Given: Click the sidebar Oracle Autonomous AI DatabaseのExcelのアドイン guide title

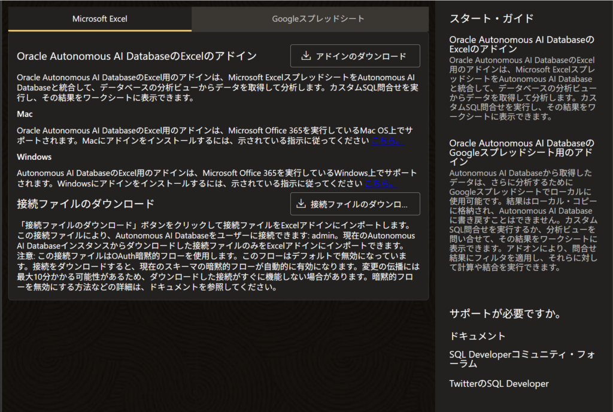Looking at the screenshot, I should click(x=521, y=44).
